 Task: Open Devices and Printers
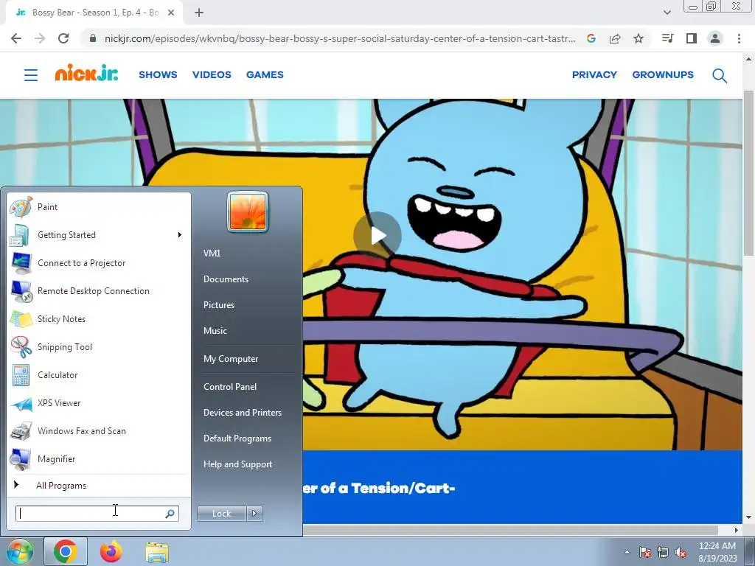tap(242, 413)
